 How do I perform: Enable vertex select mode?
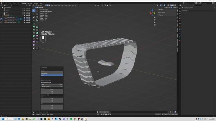(46, 5)
